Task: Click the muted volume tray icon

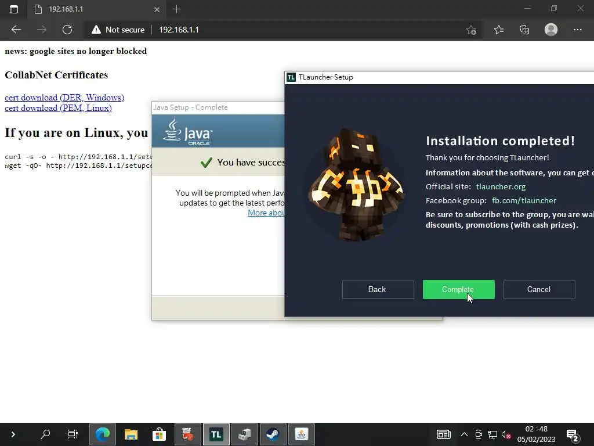Action: 506,435
